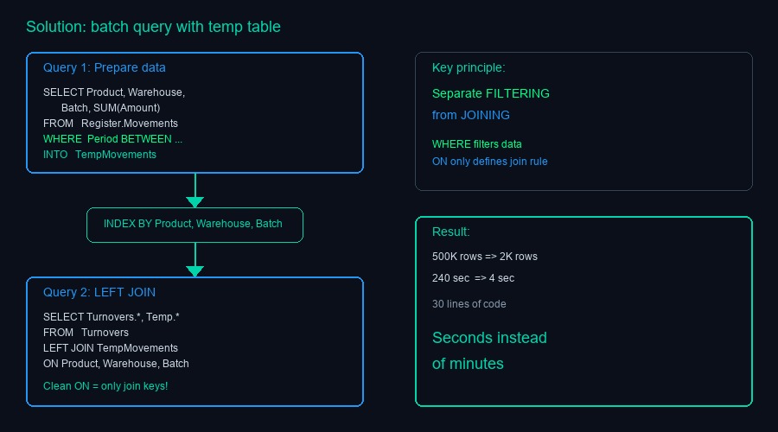
Task: Select the '30 lines of code' text
Action: [x=469, y=304]
